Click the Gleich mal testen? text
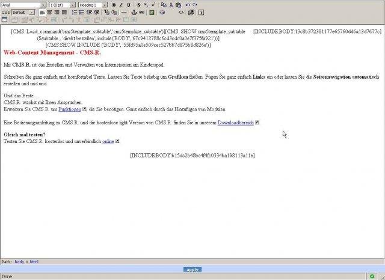 point(25,135)
